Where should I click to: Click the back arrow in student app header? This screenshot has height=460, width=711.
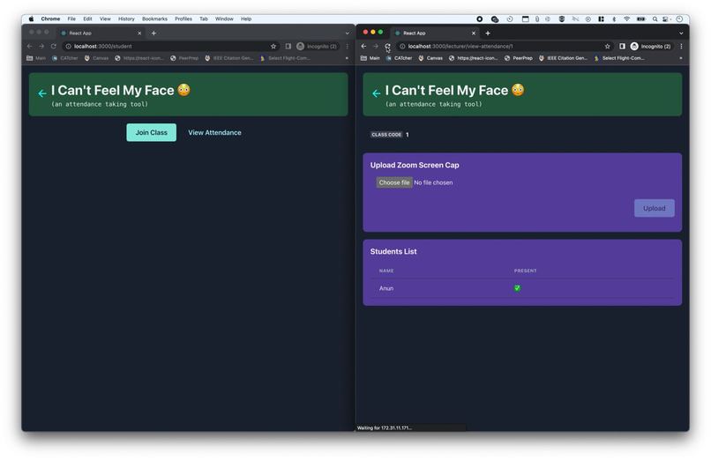[42, 93]
